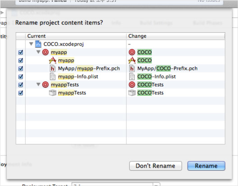Collapse the COCO.xcodeproj disclosure triangle
This screenshot has width=238, height=186.
[31, 44]
